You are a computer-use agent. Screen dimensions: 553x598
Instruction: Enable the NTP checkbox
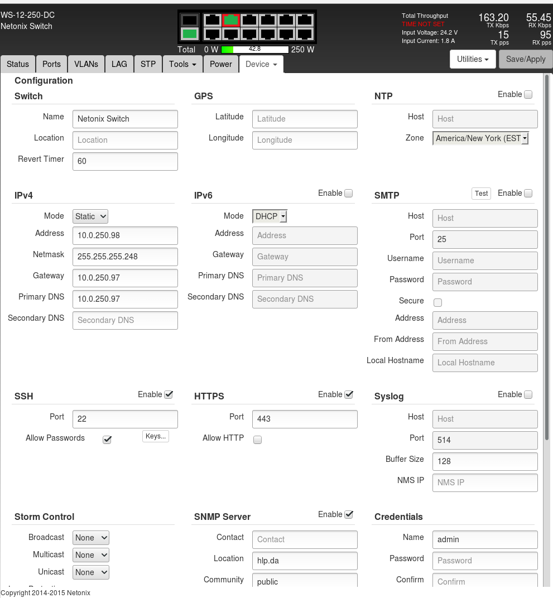(528, 95)
